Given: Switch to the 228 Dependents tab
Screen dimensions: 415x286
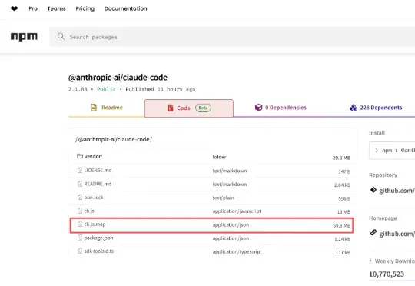Looking at the screenshot, I should (376, 108).
